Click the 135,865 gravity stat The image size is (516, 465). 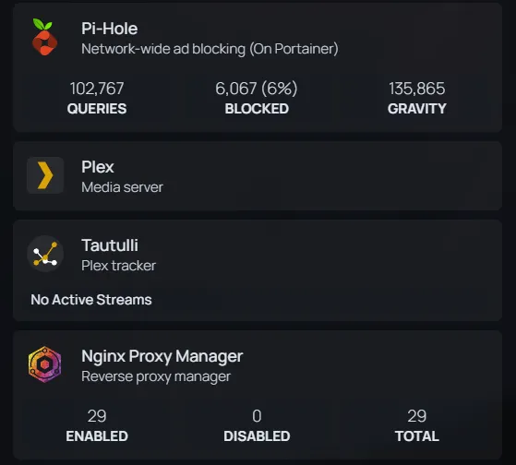[417, 98]
